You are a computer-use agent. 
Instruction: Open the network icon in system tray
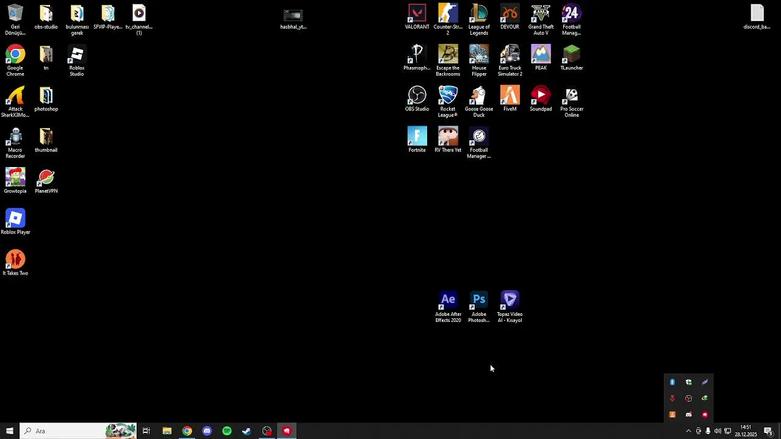point(728,431)
